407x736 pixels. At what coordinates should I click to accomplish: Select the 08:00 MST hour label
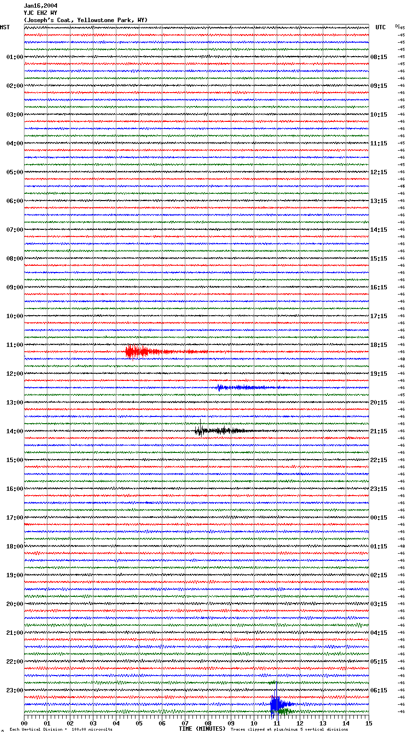(x=15, y=259)
